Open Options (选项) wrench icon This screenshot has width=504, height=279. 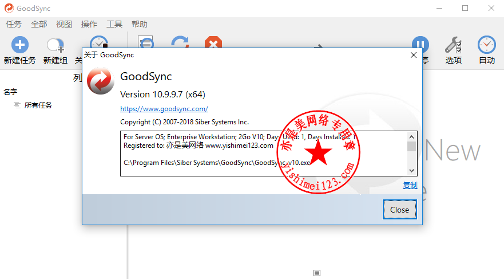point(453,45)
